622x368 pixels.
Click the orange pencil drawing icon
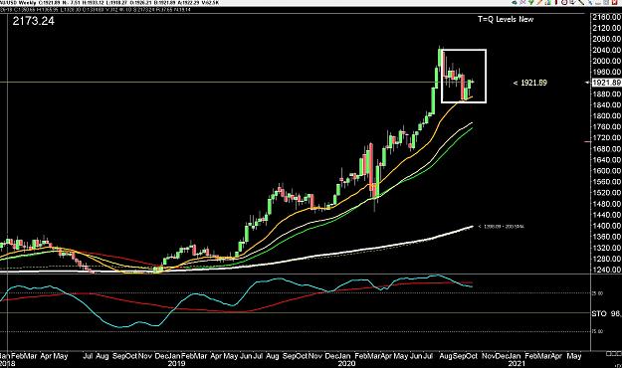pos(539,2)
